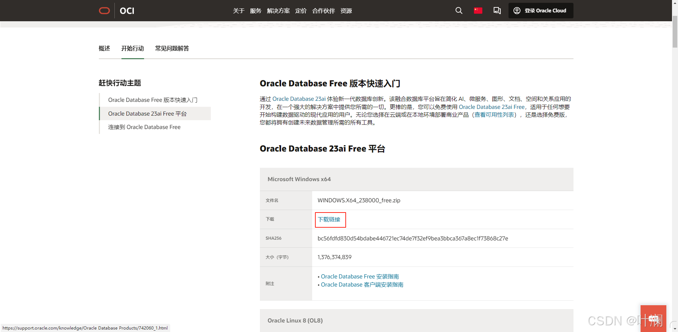Open the chat contact icon

tap(497, 11)
